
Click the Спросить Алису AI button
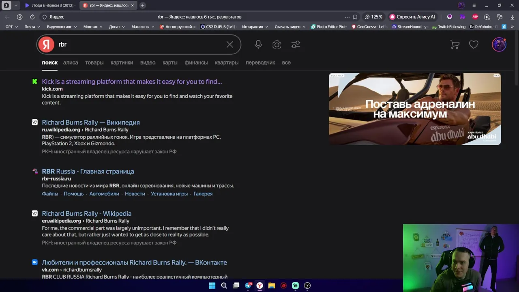point(412,17)
